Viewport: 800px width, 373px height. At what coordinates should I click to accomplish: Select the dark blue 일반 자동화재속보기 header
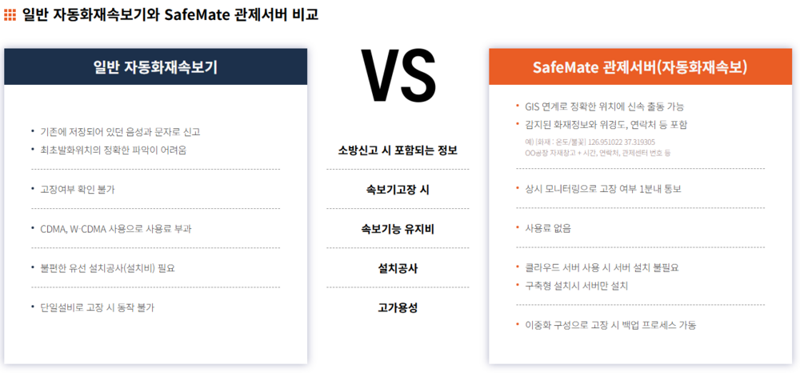(x=156, y=67)
